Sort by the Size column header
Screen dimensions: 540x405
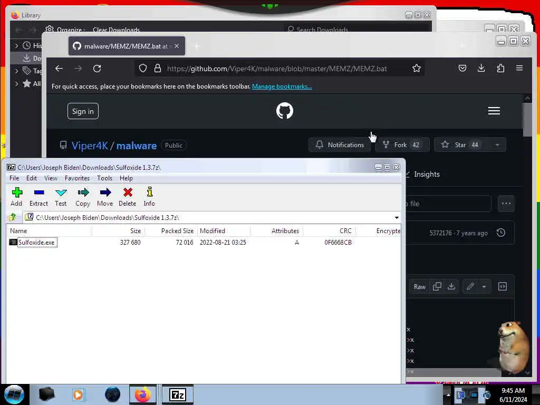coord(118,231)
